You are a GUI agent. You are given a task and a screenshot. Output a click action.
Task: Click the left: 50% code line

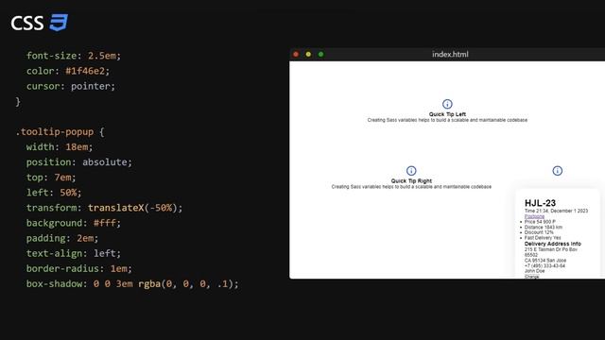click(54, 193)
